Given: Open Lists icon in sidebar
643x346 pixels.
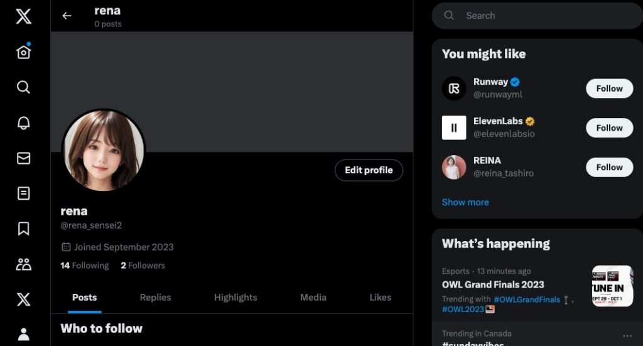Looking at the screenshot, I should (23, 193).
